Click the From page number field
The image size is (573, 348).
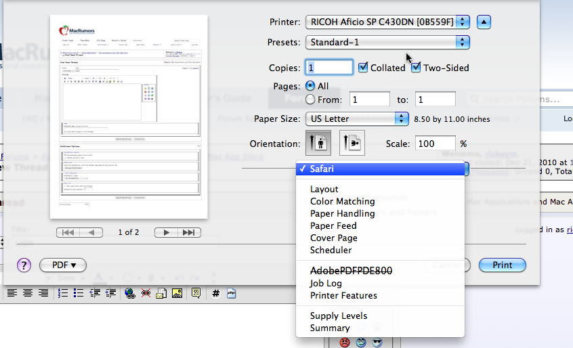point(369,100)
